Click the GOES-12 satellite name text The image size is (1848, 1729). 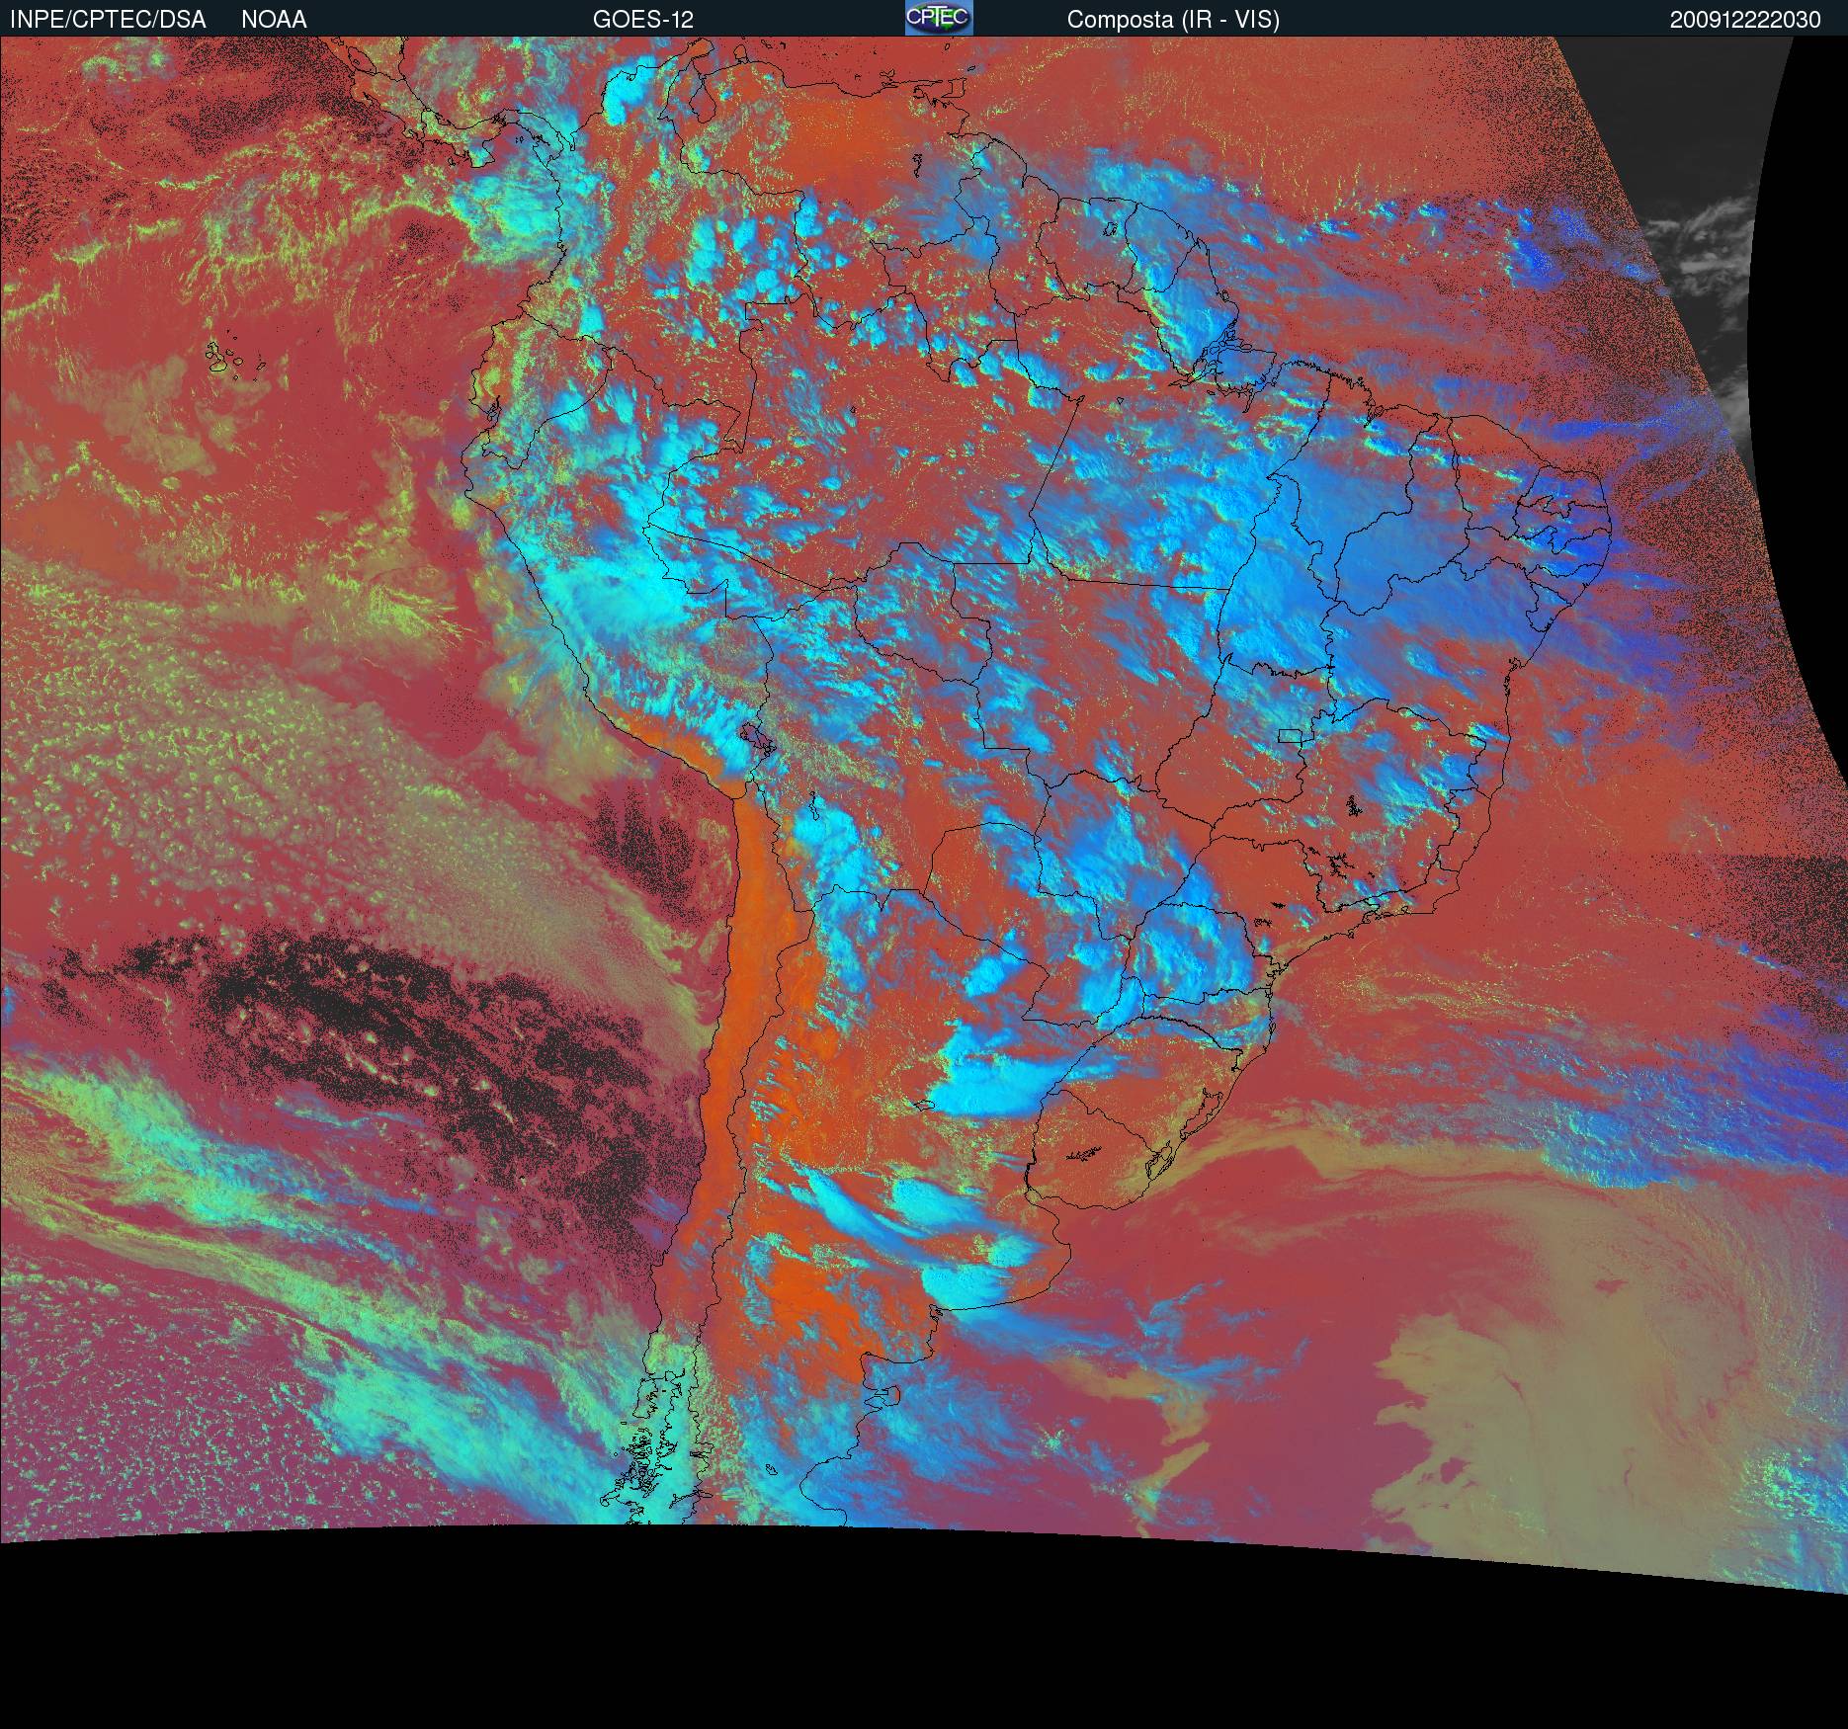click(x=642, y=19)
